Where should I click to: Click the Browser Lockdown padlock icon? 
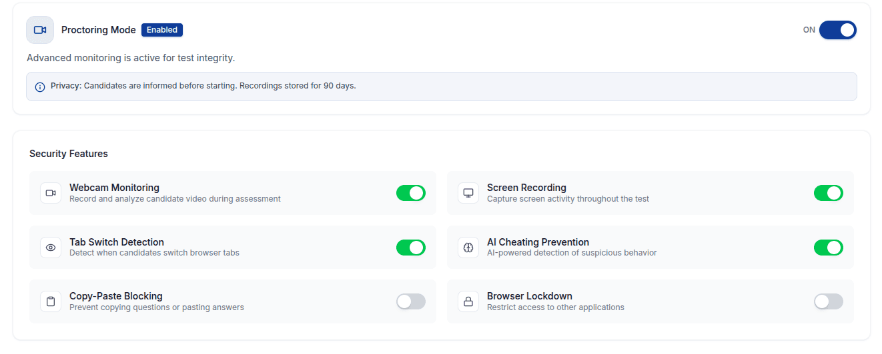tap(468, 301)
